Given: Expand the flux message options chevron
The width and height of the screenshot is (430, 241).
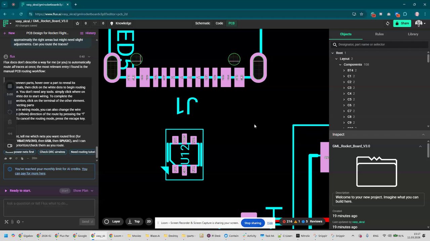Looking at the screenshot, I should [x=89, y=57].
